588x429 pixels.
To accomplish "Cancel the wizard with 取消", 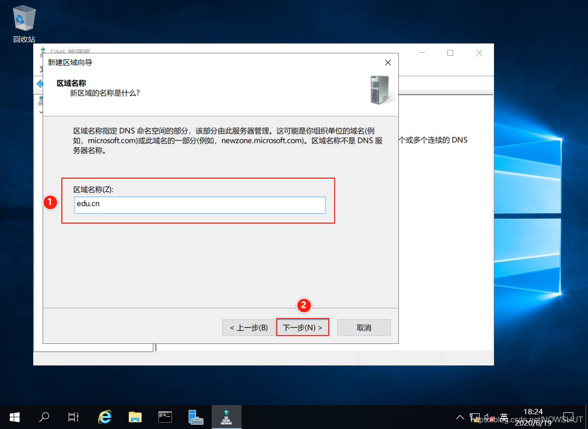I will click(364, 328).
